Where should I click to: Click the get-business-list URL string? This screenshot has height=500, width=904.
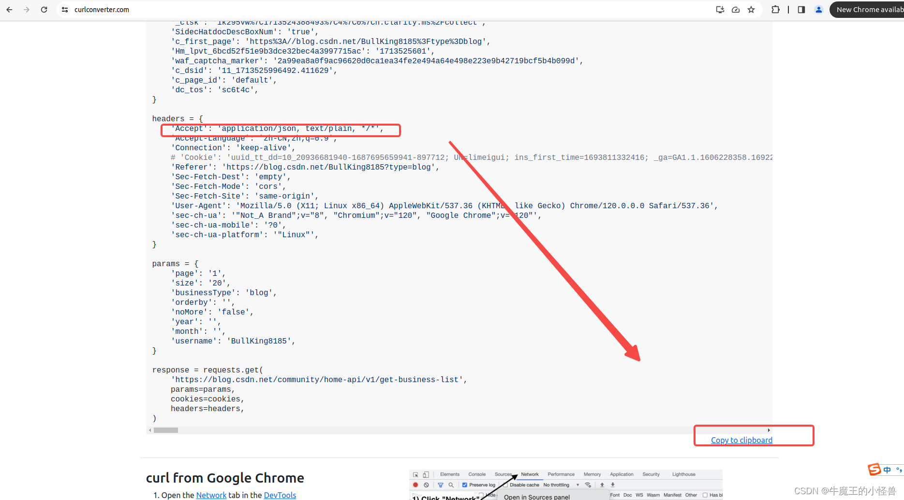click(x=317, y=380)
